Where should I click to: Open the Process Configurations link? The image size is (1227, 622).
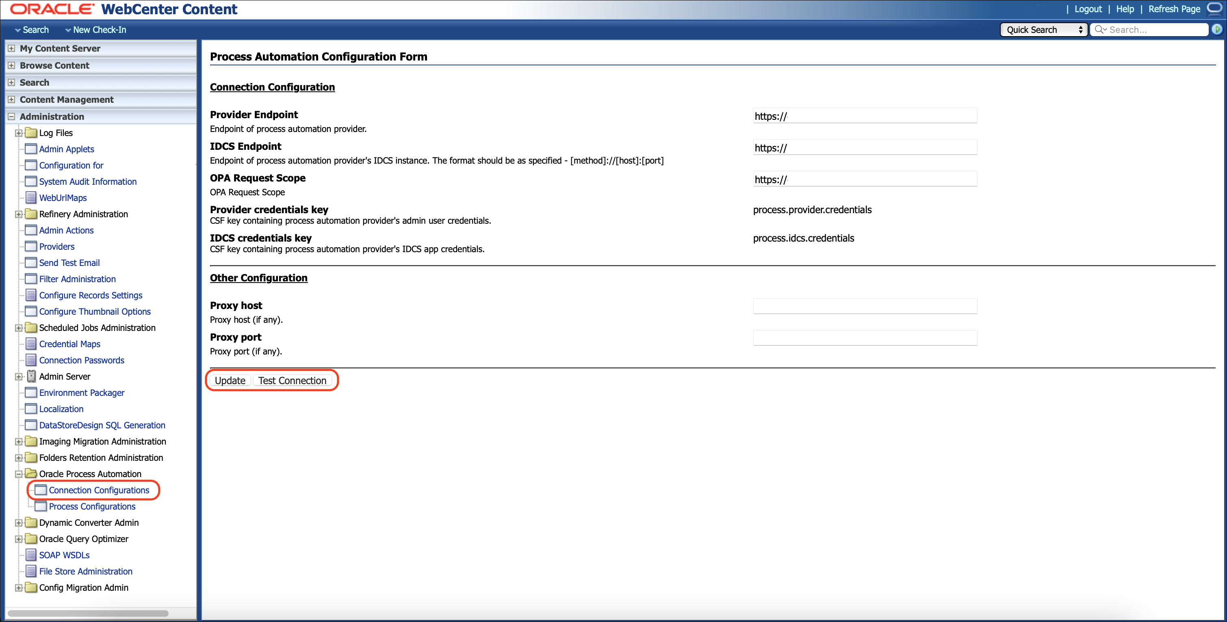[x=92, y=506]
